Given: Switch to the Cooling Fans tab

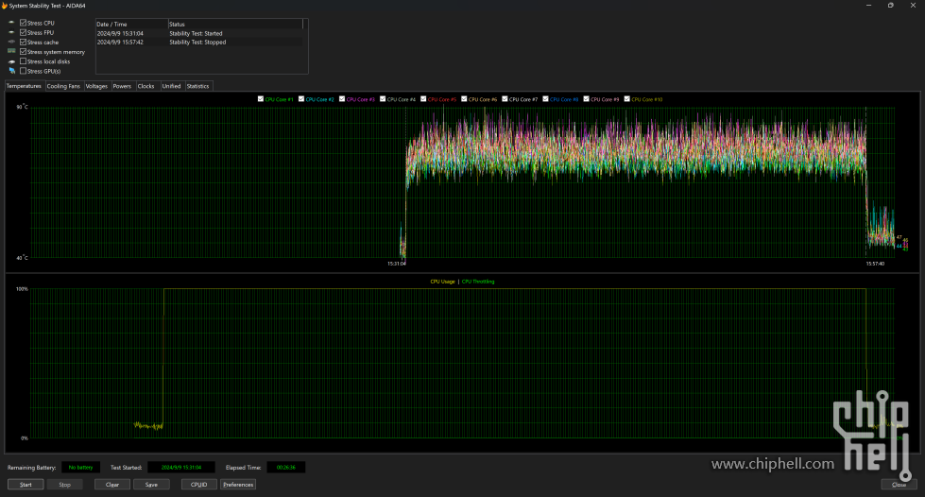Looking at the screenshot, I should [x=63, y=86].
